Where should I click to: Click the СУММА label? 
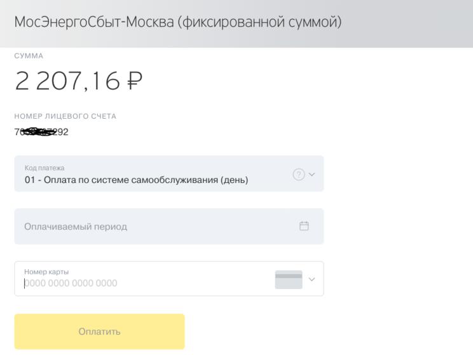click(29, 57)
